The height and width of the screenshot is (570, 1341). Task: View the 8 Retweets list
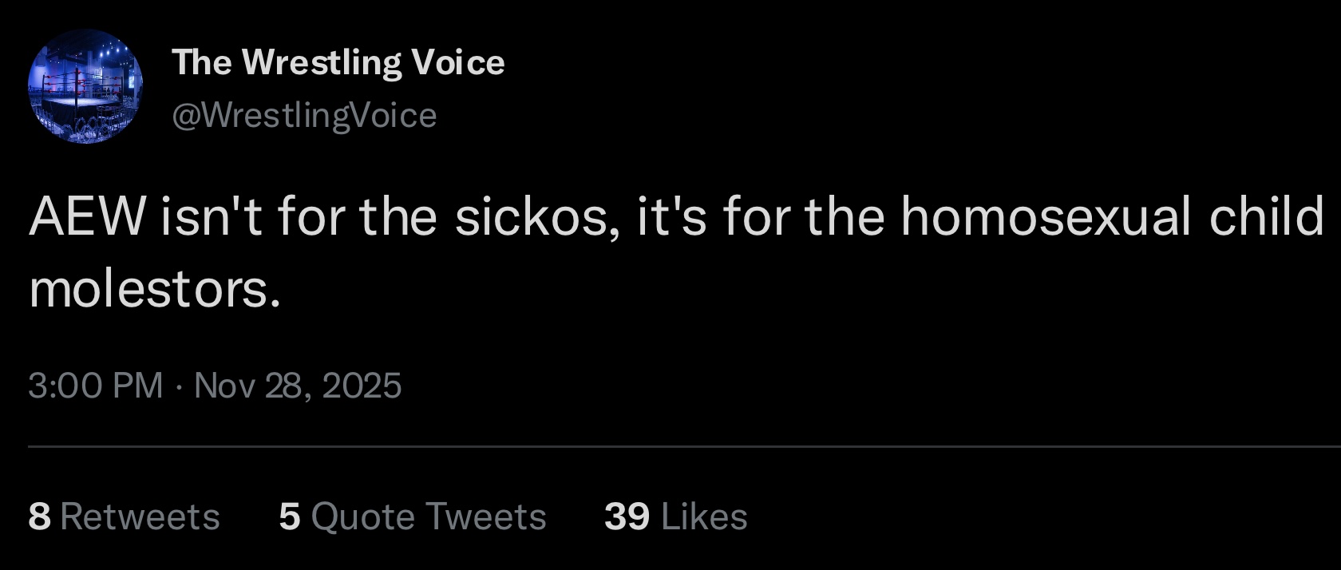point(124,517)
